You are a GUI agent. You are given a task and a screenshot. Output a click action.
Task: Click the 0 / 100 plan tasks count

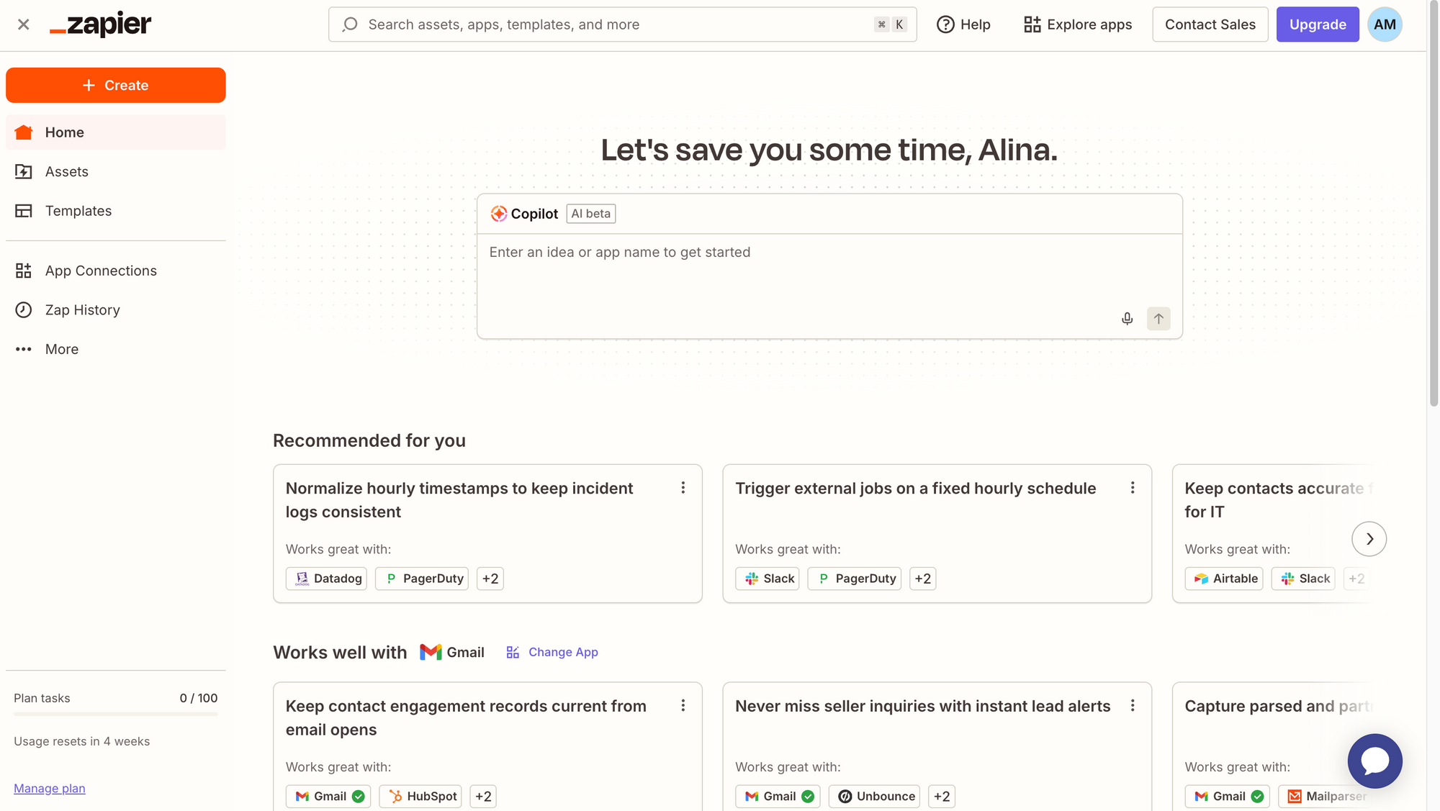(x=199, y=698)
